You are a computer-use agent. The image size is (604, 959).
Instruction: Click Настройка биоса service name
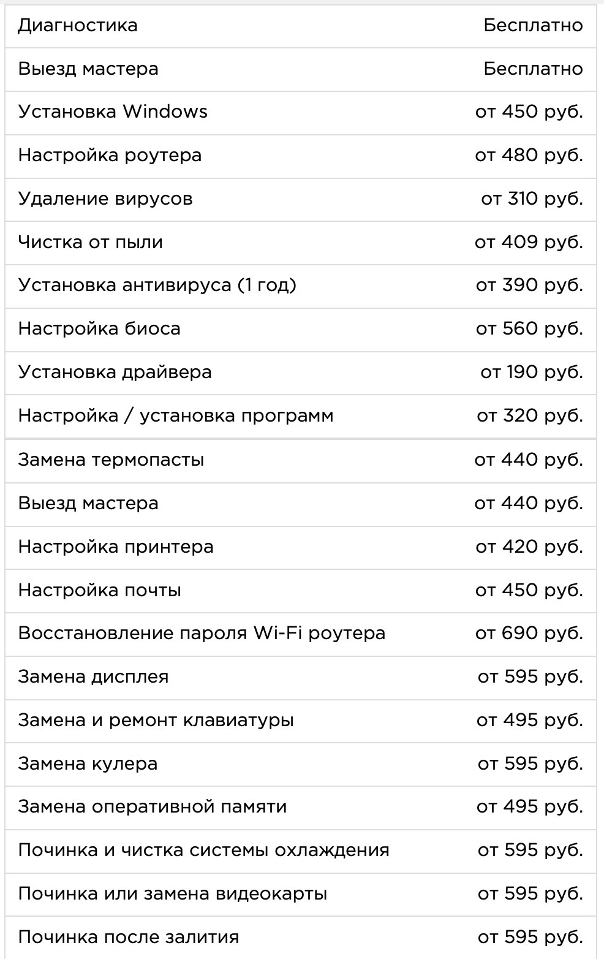tap(99, 329)
